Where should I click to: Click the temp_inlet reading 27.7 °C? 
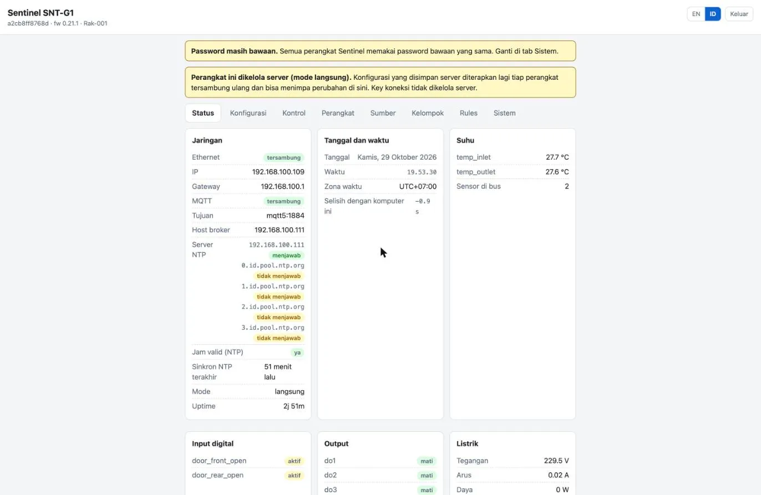(557, 157)
